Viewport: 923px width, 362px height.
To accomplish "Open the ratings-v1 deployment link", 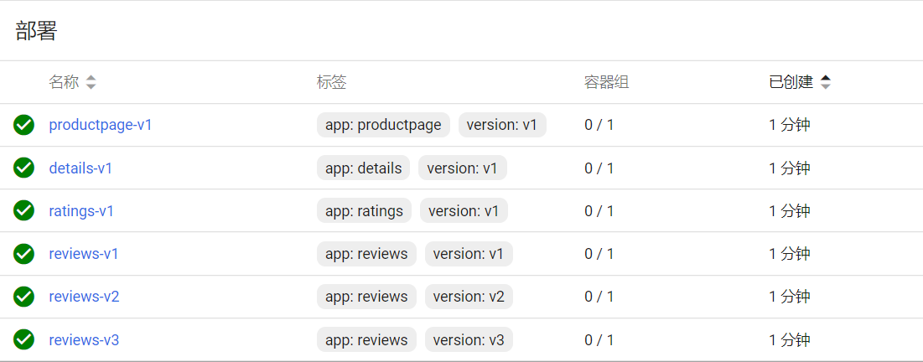I will click(81, 210).
